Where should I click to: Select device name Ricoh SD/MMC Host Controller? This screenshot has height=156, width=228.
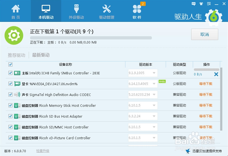(x=64, y=127)
